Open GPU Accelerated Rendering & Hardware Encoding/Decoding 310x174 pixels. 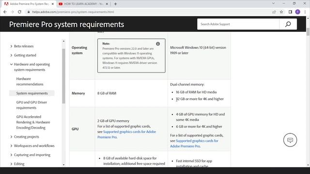pyautogui.click(x=33, y=122)
